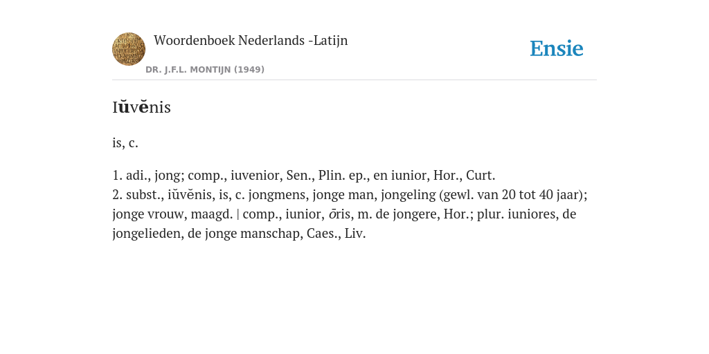Screen dimensions: 709x354
Task: Click the word jongelieden in the last line
Action: (147, 234)
